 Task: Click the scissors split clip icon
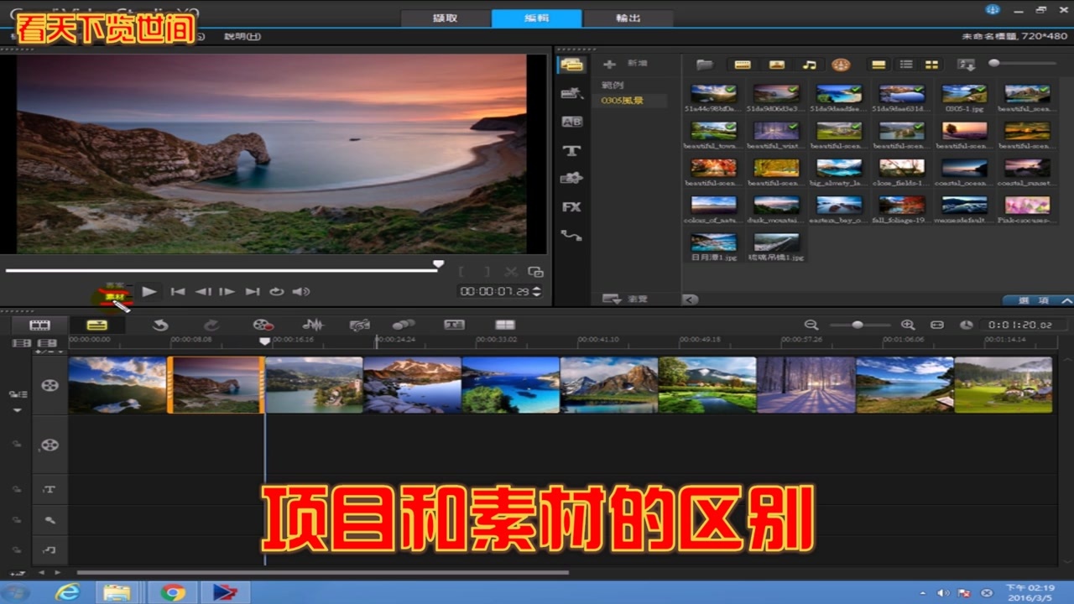click(510, 272)
